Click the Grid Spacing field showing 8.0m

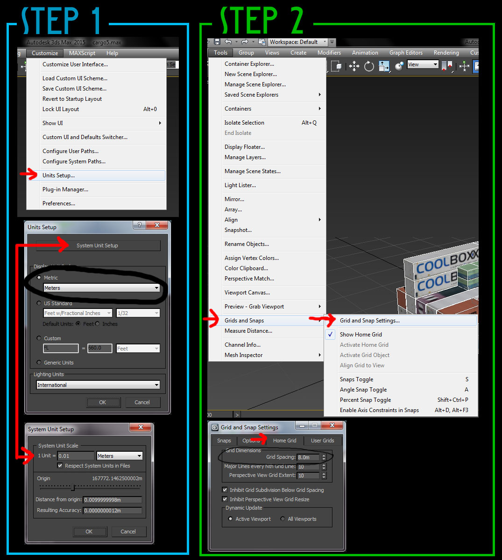tap(308, 457)
